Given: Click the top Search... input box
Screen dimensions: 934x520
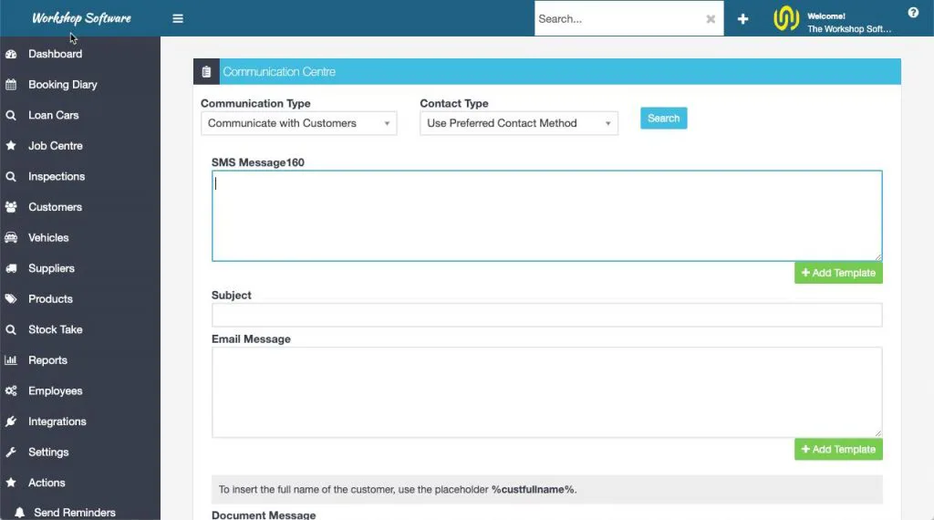Looking at the screenshot, I should pyautogui.click(x=619, y=19).
